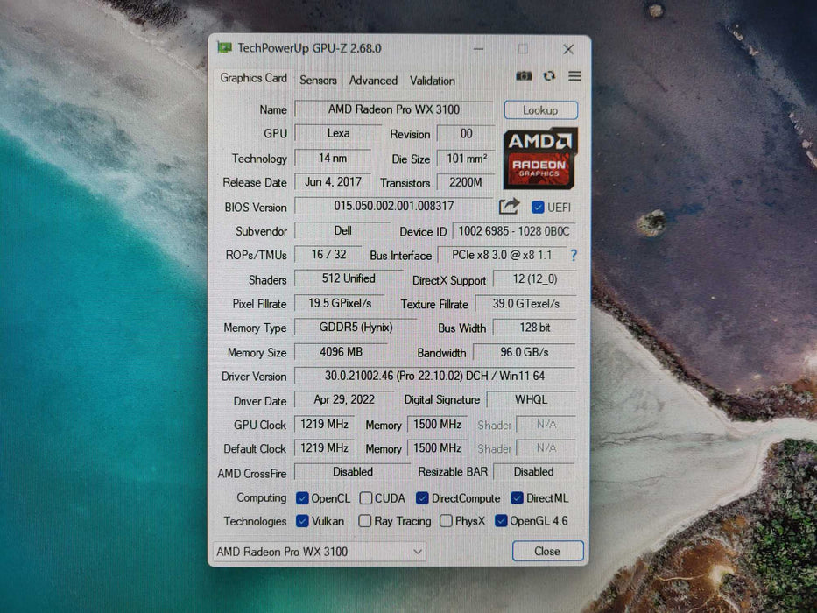Click the Lookup button

[540, 109]
